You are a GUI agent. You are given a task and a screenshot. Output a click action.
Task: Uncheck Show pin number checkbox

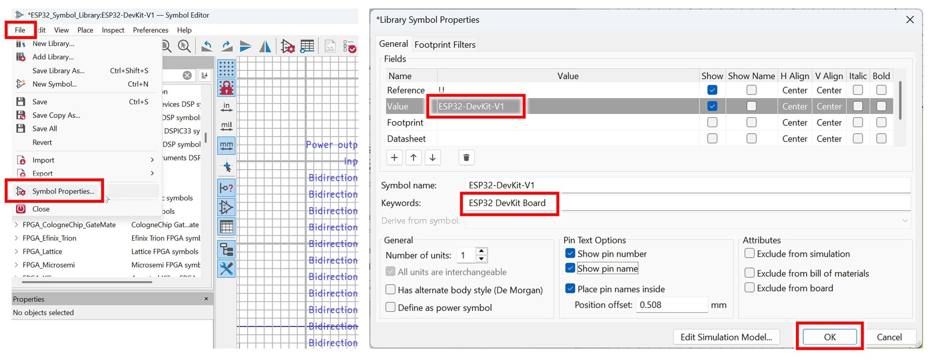(x=570, y=253)
